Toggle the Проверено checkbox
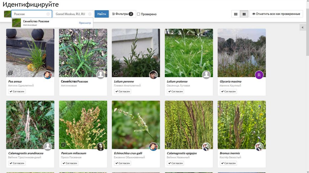 pos(139,14)
